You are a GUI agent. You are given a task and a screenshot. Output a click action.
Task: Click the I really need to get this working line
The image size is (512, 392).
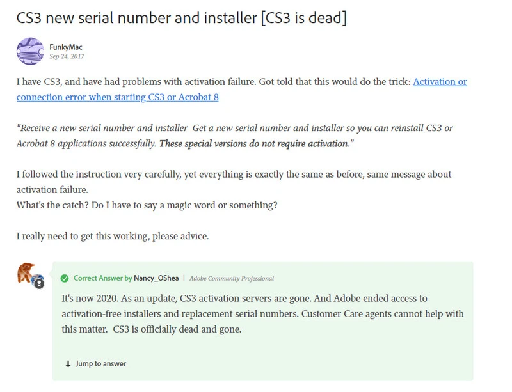113,236
